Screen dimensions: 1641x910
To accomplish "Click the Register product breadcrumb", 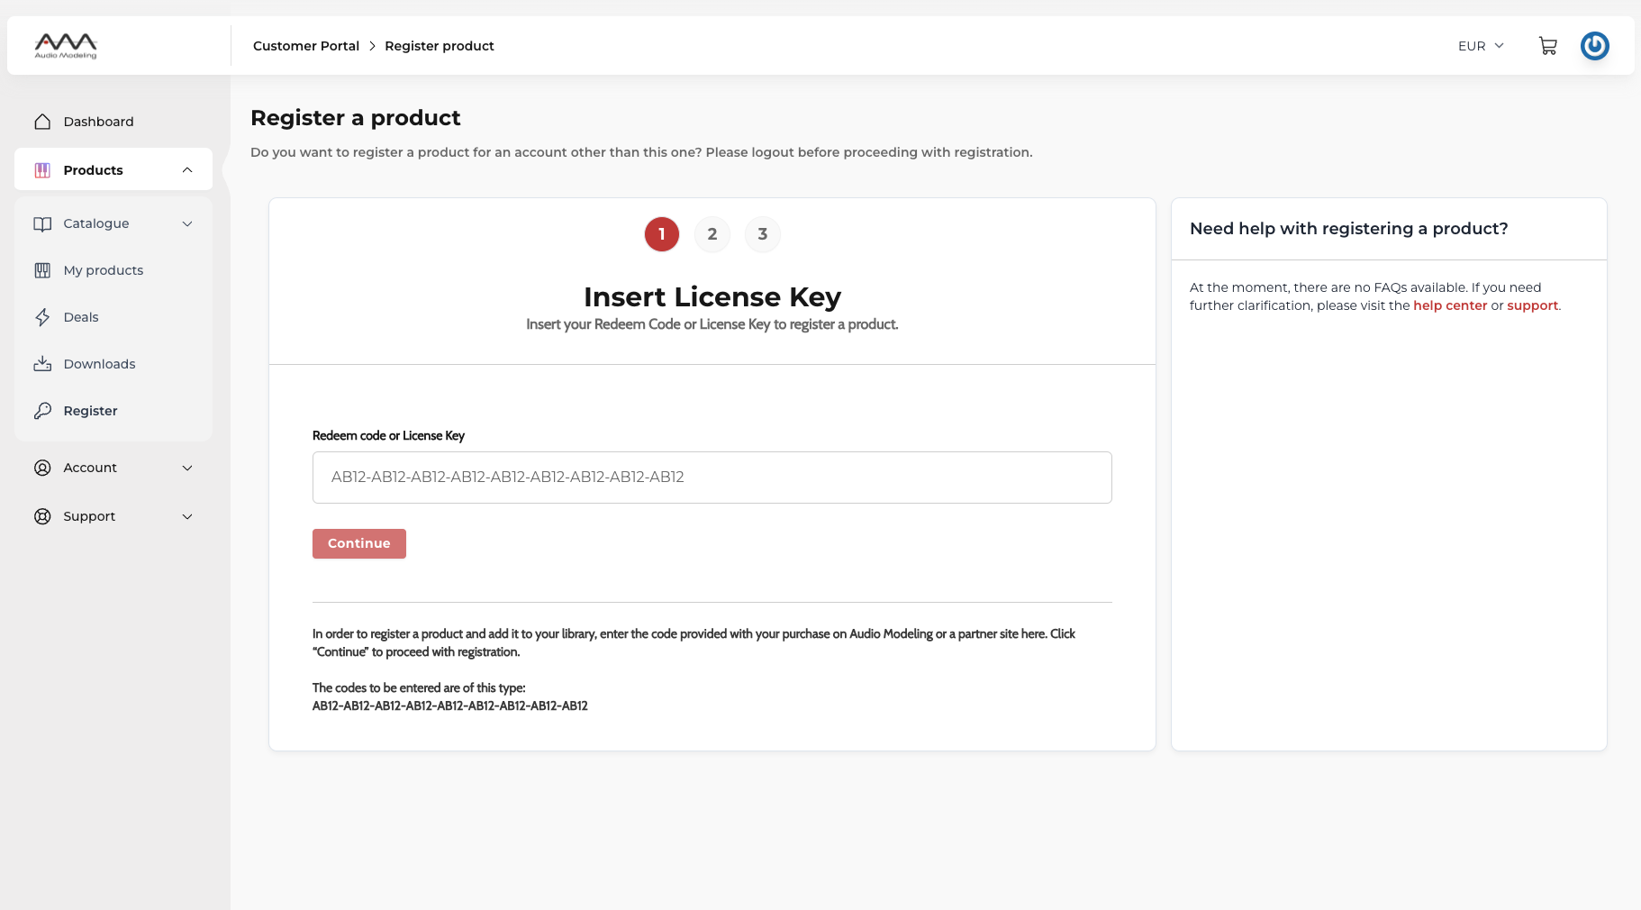I will (x=440, y=46).
